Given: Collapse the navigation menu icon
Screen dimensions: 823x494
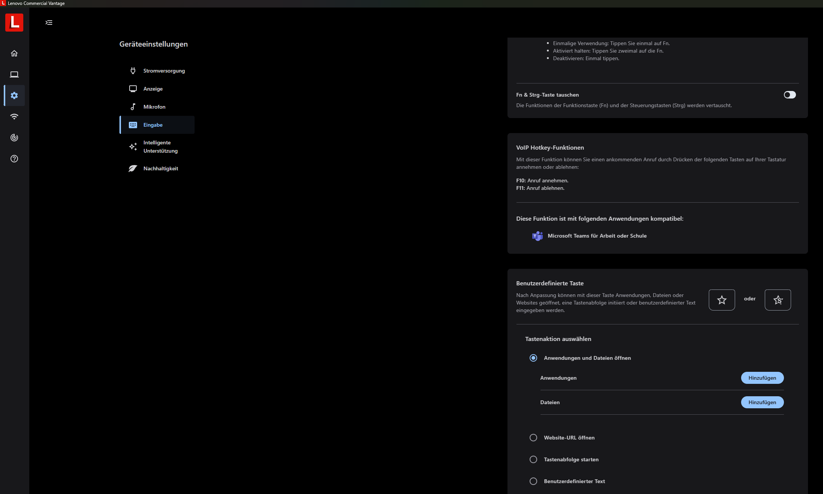Looking at the screenshot, I should (49, 23).
